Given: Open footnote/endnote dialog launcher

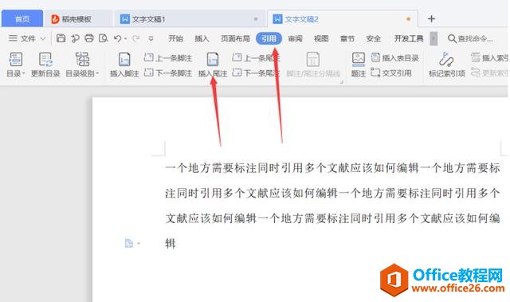Looking at the screenshot, I should pos(342,82).
